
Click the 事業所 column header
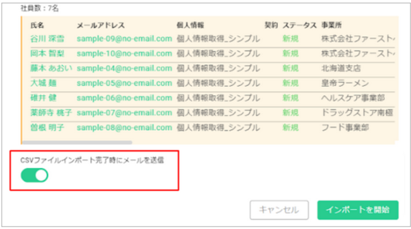coord(331,25)
